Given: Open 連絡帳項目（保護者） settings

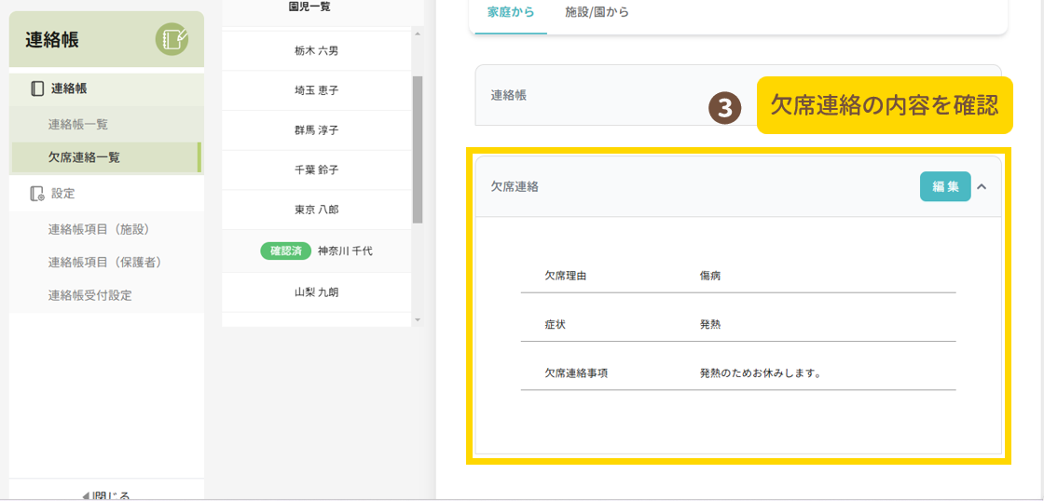Looking at the screenshot, I should (105, 262).
